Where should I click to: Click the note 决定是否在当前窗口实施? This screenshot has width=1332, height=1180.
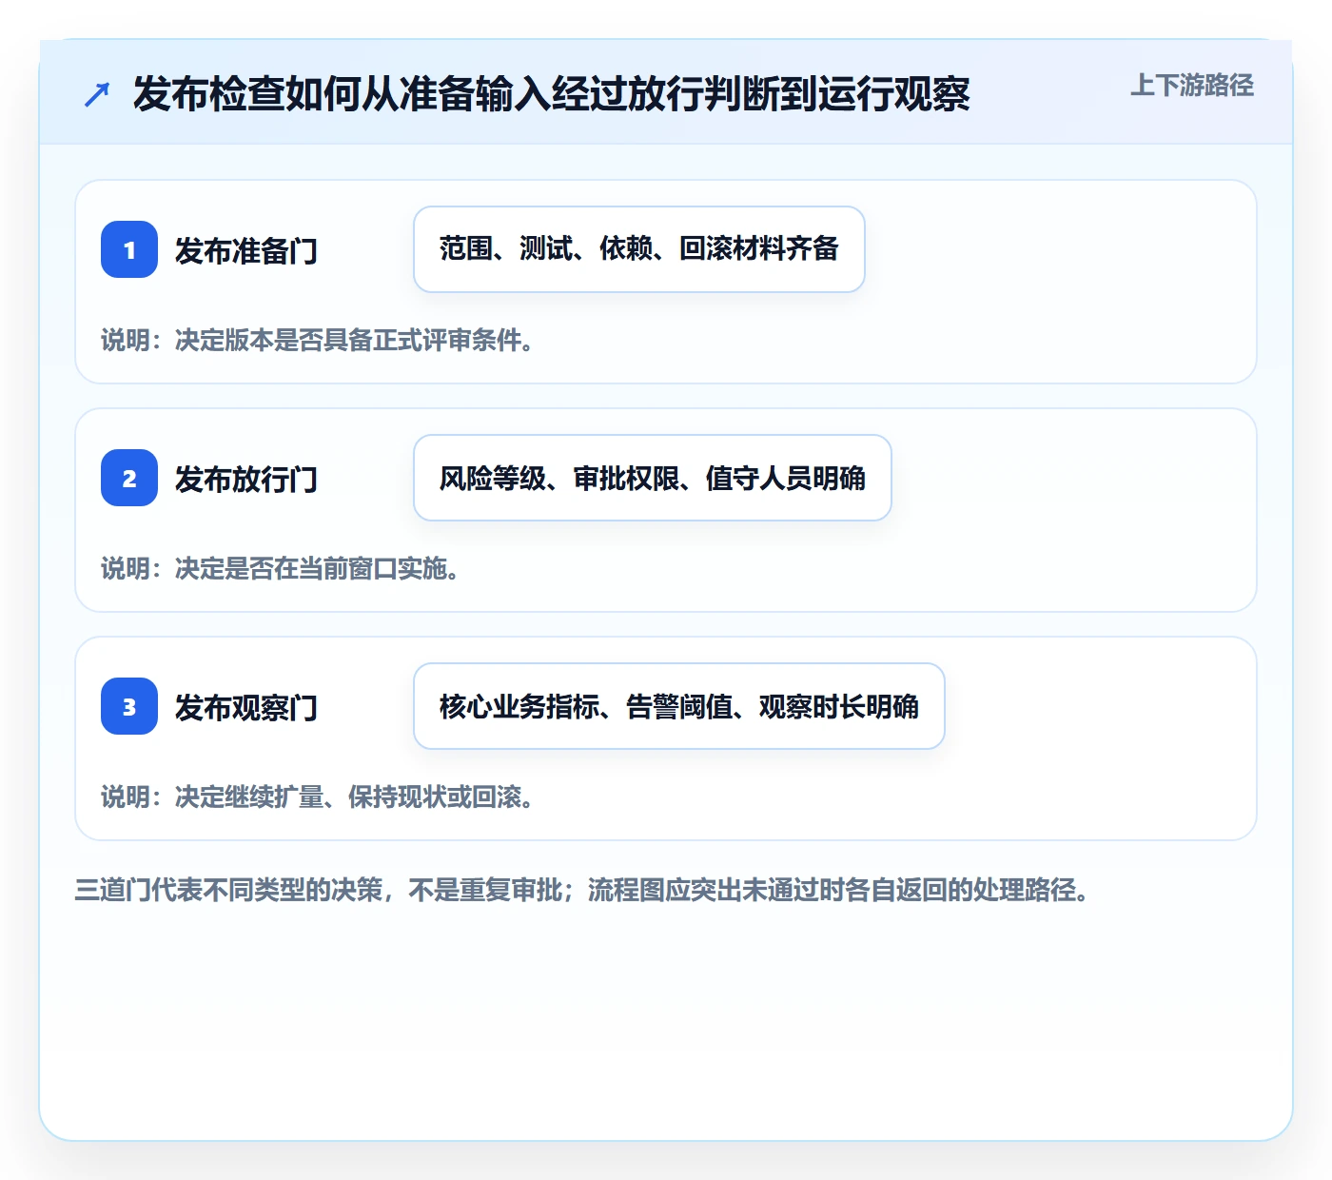point(281,568)
